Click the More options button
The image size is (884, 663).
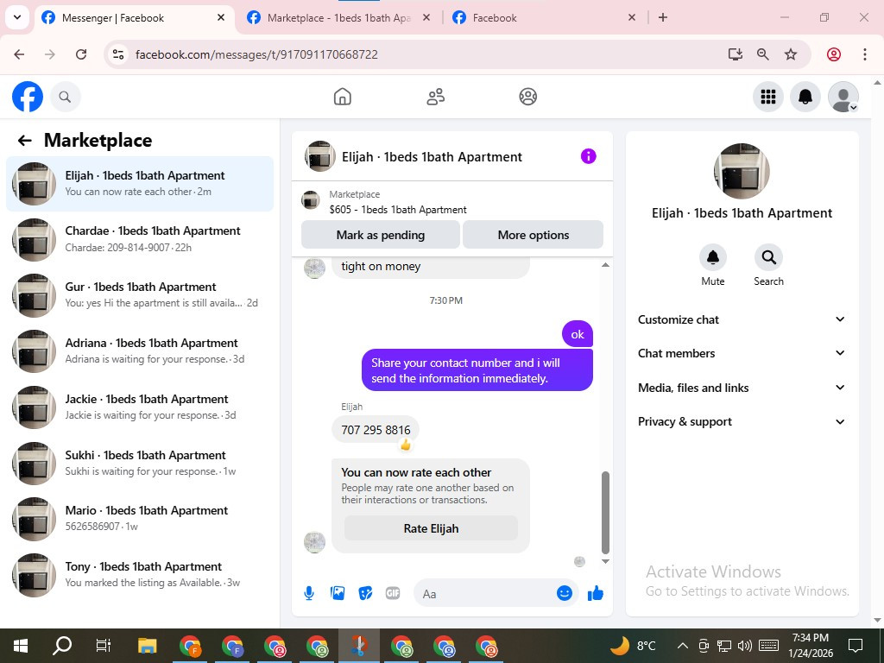point(533,235)
